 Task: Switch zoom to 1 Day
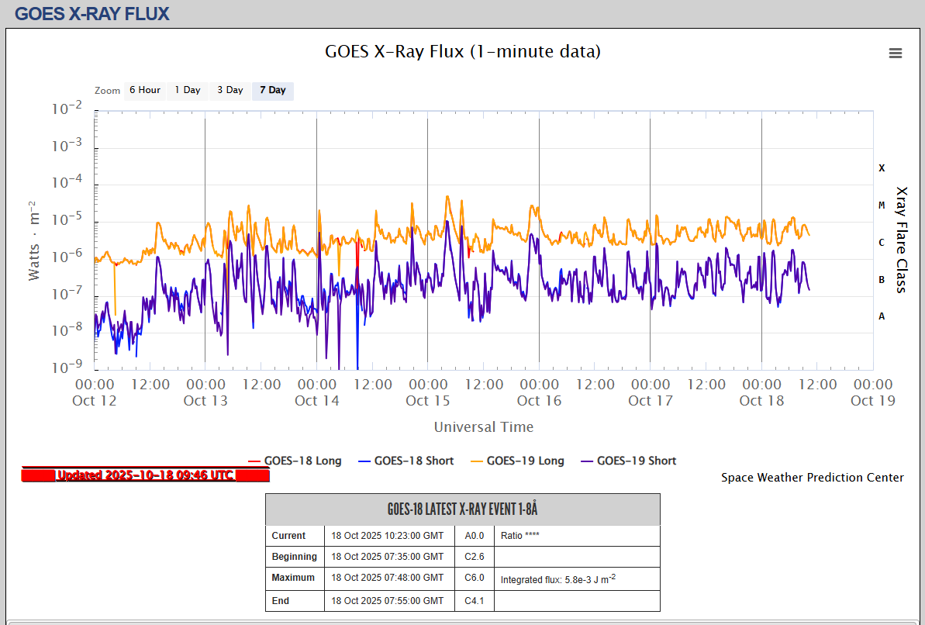coord(188,90)
